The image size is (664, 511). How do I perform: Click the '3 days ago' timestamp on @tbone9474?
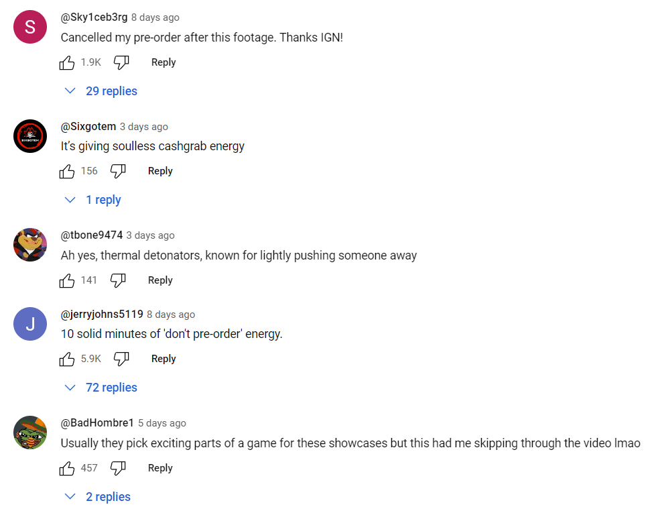[150, 235]
